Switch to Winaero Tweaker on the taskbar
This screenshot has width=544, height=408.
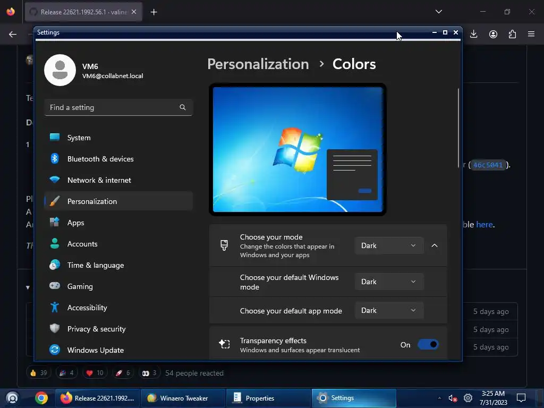183,398
